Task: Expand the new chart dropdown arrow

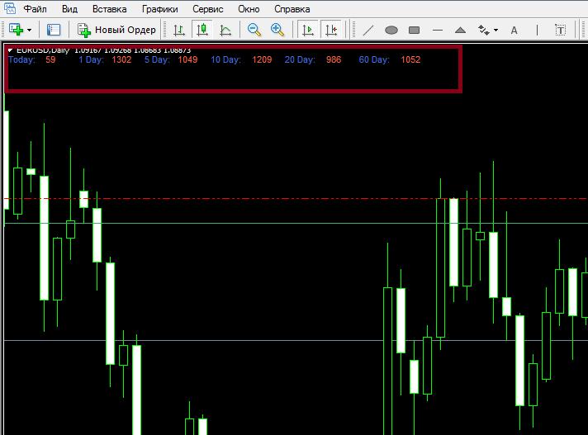Action: click(29, 30)
